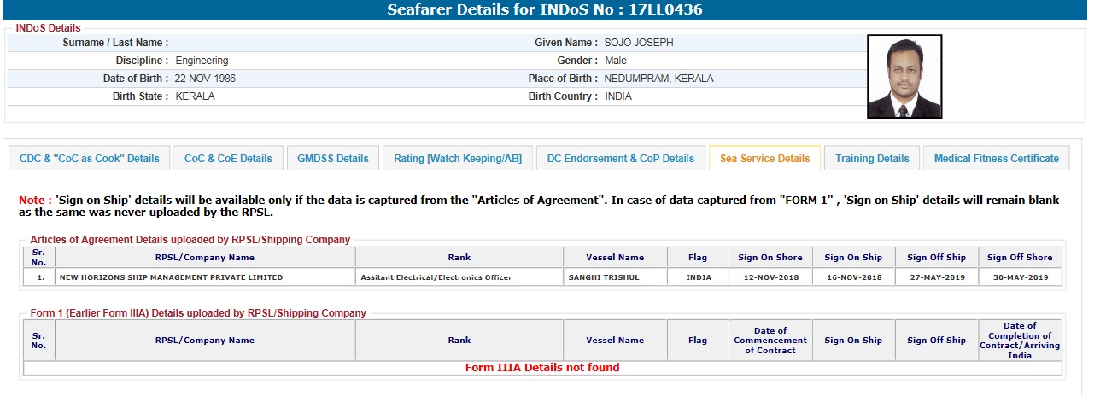Screen dimensions: 1106x396
Task: Click the Date of Commencement of Contract header
Action: tap(770, 341)
